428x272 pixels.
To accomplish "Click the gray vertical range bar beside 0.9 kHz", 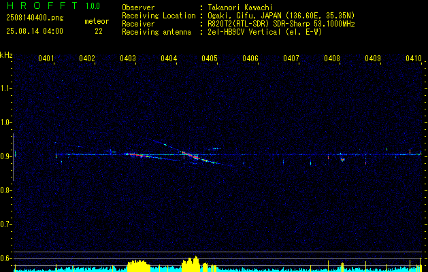I will 13,157.
